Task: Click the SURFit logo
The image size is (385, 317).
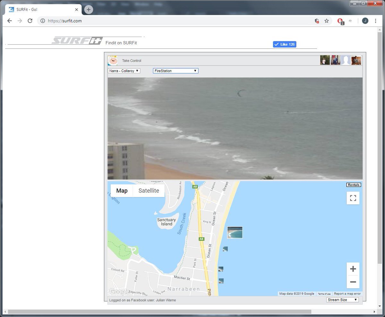Action: tap(77, 41)
